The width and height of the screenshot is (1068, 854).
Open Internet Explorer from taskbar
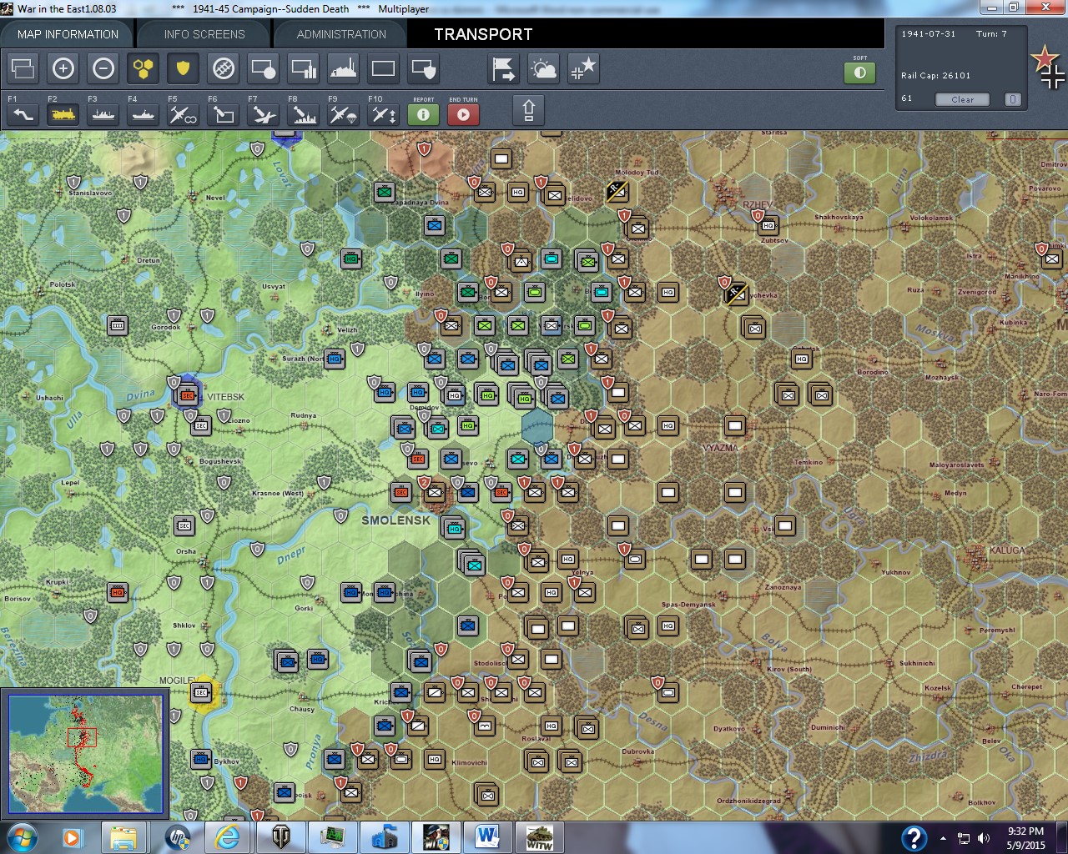point(227,837)
